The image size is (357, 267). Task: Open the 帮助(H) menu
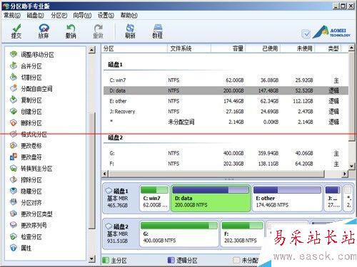(129, 16)
